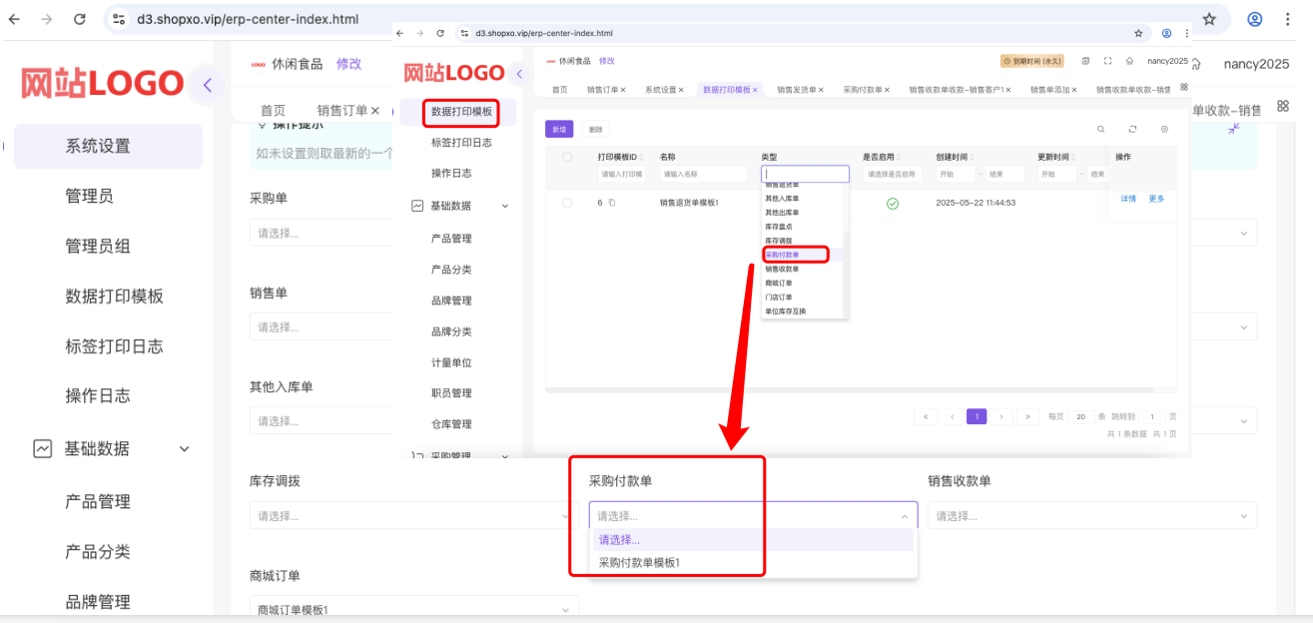Open the 其他入库单 dropdown in the outer window

[320, 420]
